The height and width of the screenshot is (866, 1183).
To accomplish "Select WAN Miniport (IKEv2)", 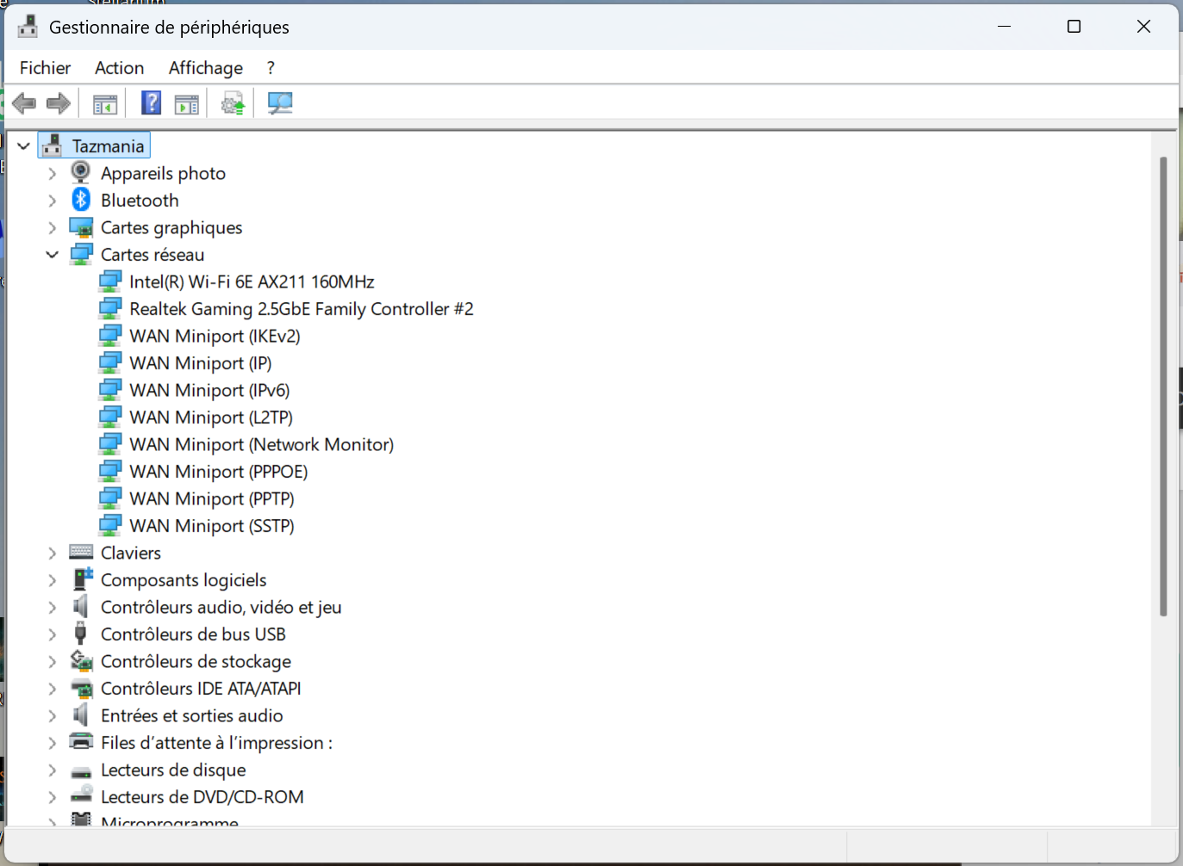I will 215,336.
